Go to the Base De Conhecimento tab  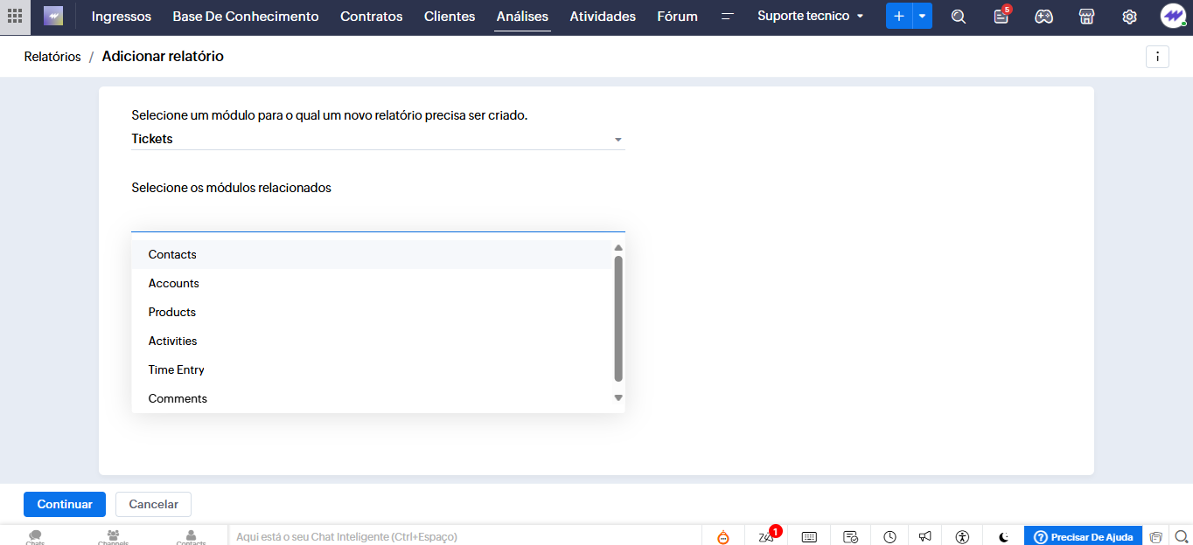pyautogui.click(x=246, y=17)
